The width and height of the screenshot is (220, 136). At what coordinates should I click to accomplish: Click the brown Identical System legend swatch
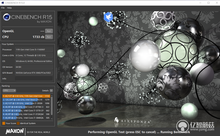(18, 123)
